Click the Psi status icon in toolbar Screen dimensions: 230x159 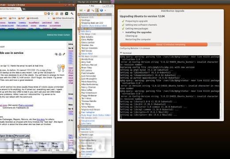81,10
